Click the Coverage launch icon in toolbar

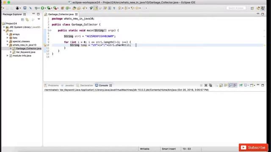(x=49, y=8)
